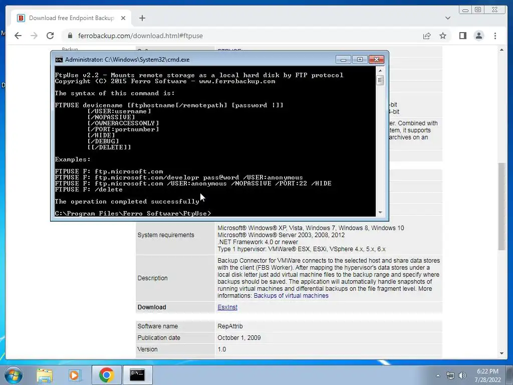The width and height of the screenshot is (513, 385).
Task: Open the Chrome profile avatar
Action: coord(478,36)
